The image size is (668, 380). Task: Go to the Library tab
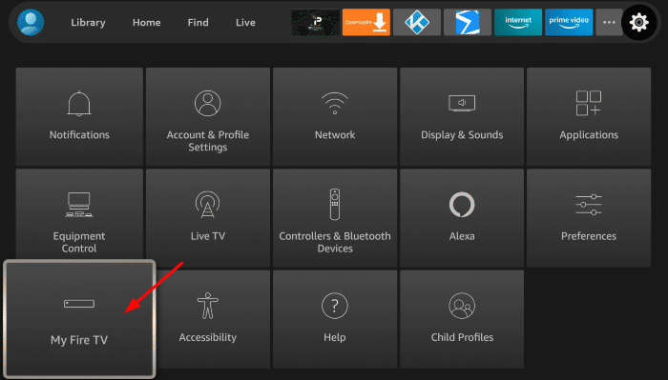click(88, 23)
